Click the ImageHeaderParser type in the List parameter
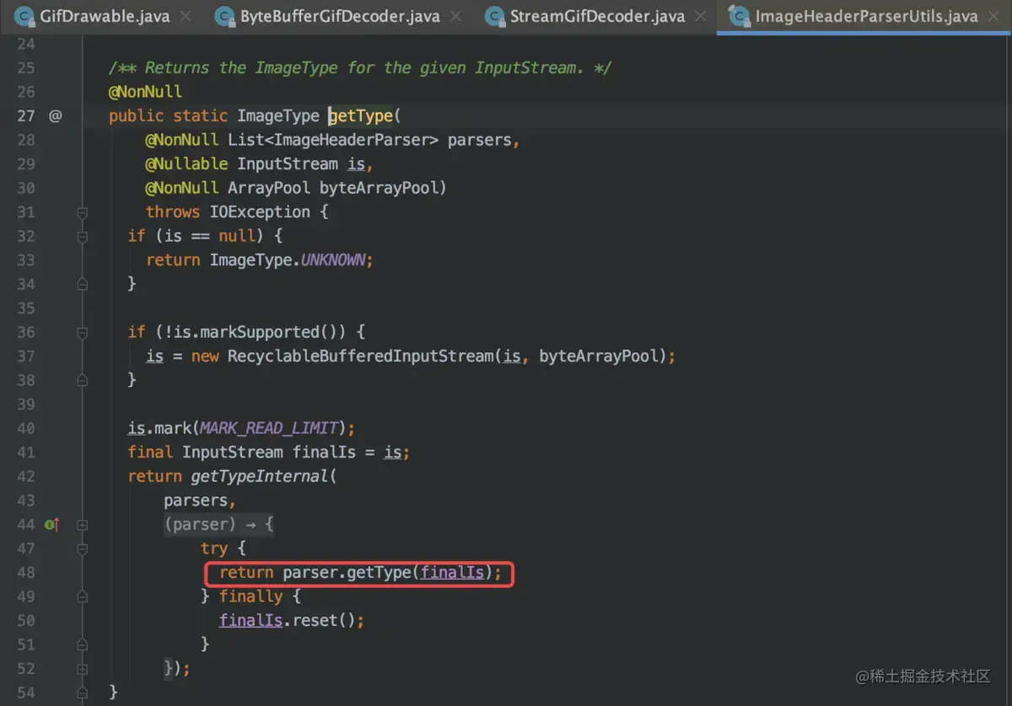Viewport: 1012px width, 706px height. coord(352,140)
